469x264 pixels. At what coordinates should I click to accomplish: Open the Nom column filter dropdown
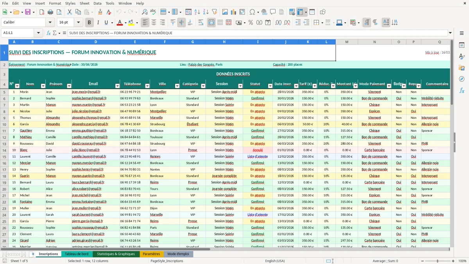coord(43,86)
